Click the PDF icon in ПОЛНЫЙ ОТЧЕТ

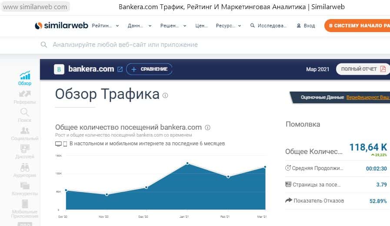383,69
